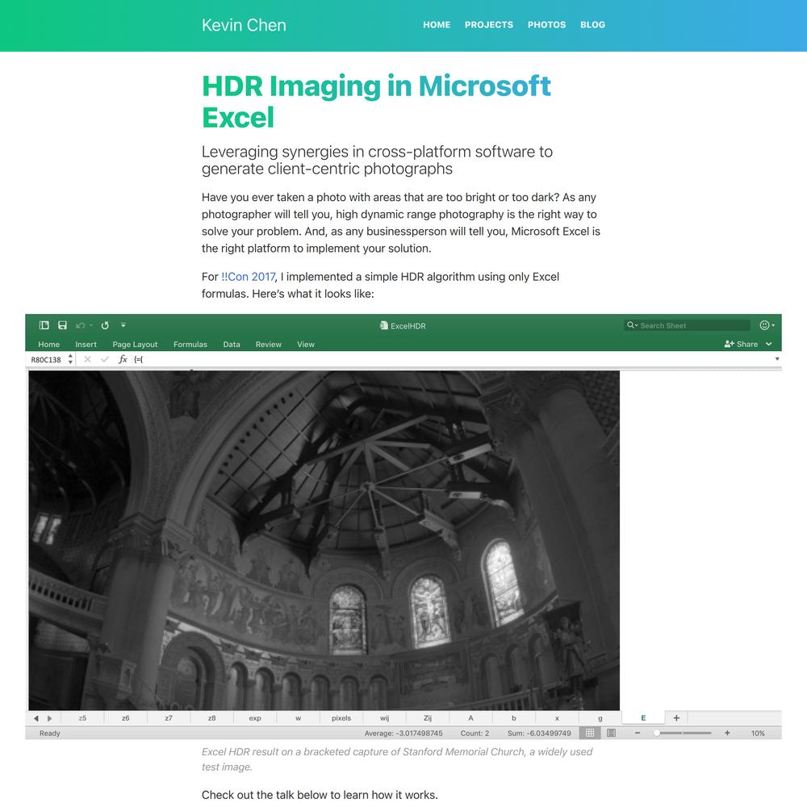Select the A sheet tab
This screenshot has height=807, width=807.
[471, 718]
